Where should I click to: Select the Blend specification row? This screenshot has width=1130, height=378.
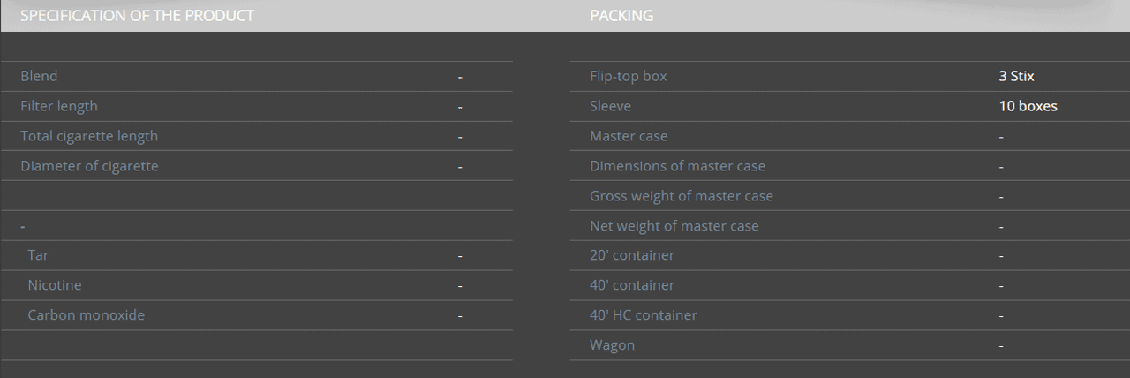[256, 77]
